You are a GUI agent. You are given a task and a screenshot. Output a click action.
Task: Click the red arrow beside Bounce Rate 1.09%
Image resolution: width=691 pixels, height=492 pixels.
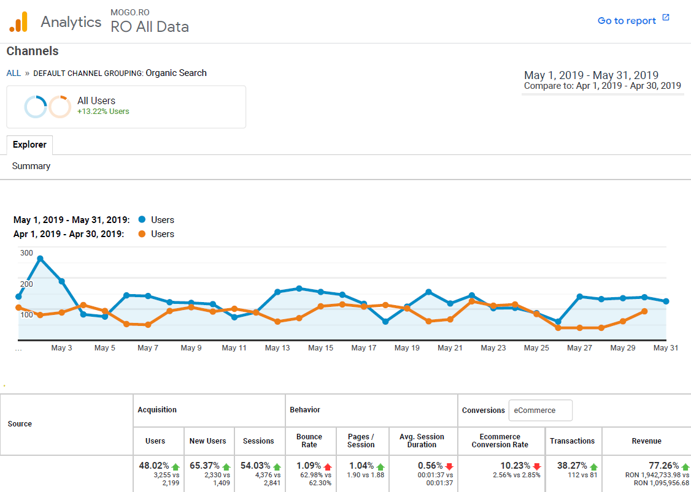click(x=327, y=466)
